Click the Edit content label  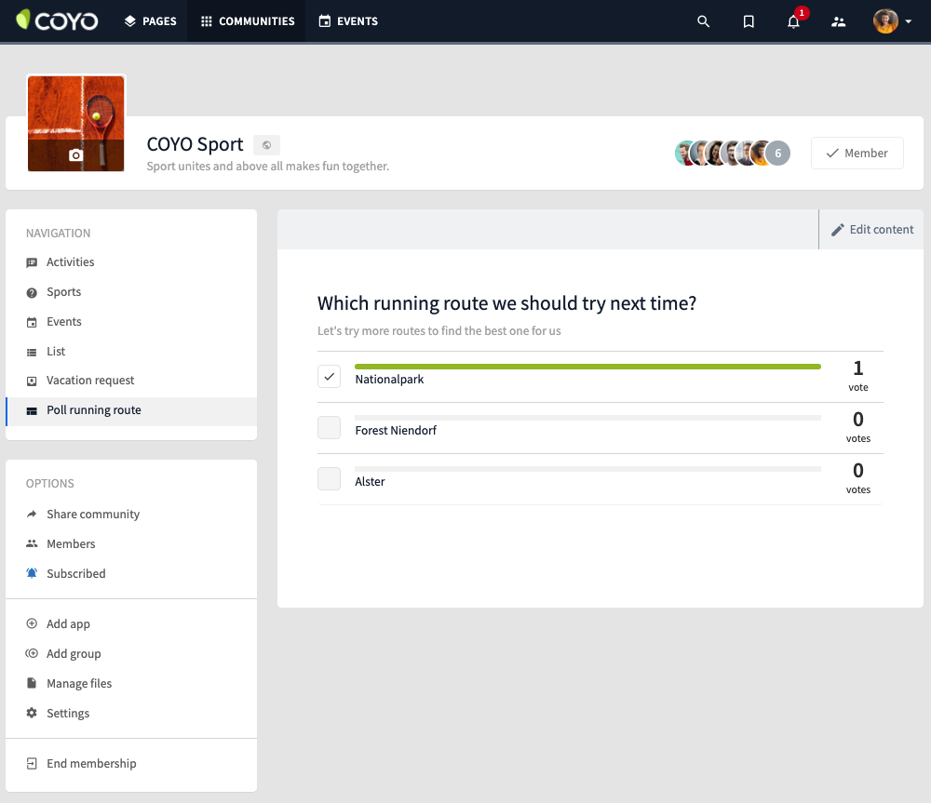click(x=881, y=229)
